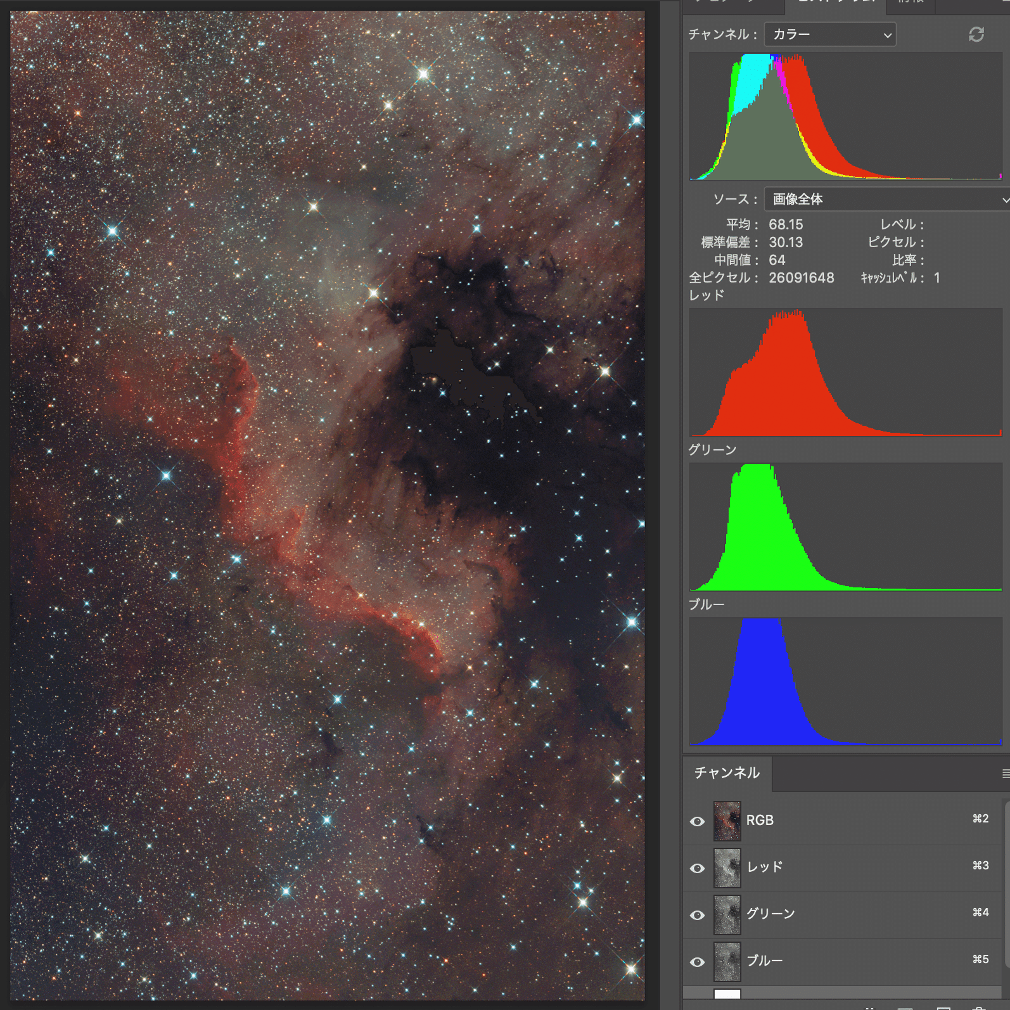
Task: Hide the グリーン channel using its eye
Action: coord(697,915)
